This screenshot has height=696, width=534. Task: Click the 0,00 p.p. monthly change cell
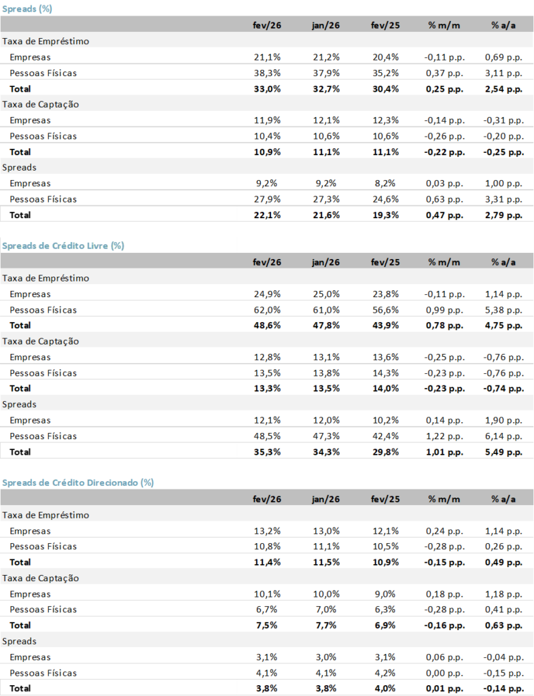tap(444, 673)
